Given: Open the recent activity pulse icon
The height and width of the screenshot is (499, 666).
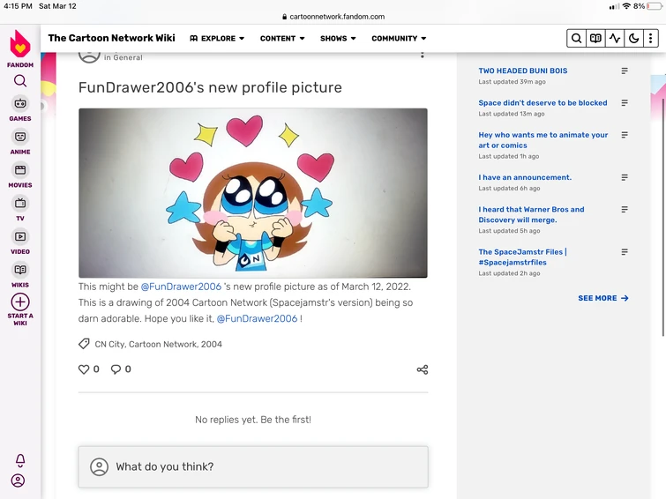Looking at the screenshot, I should click(615, 38).
